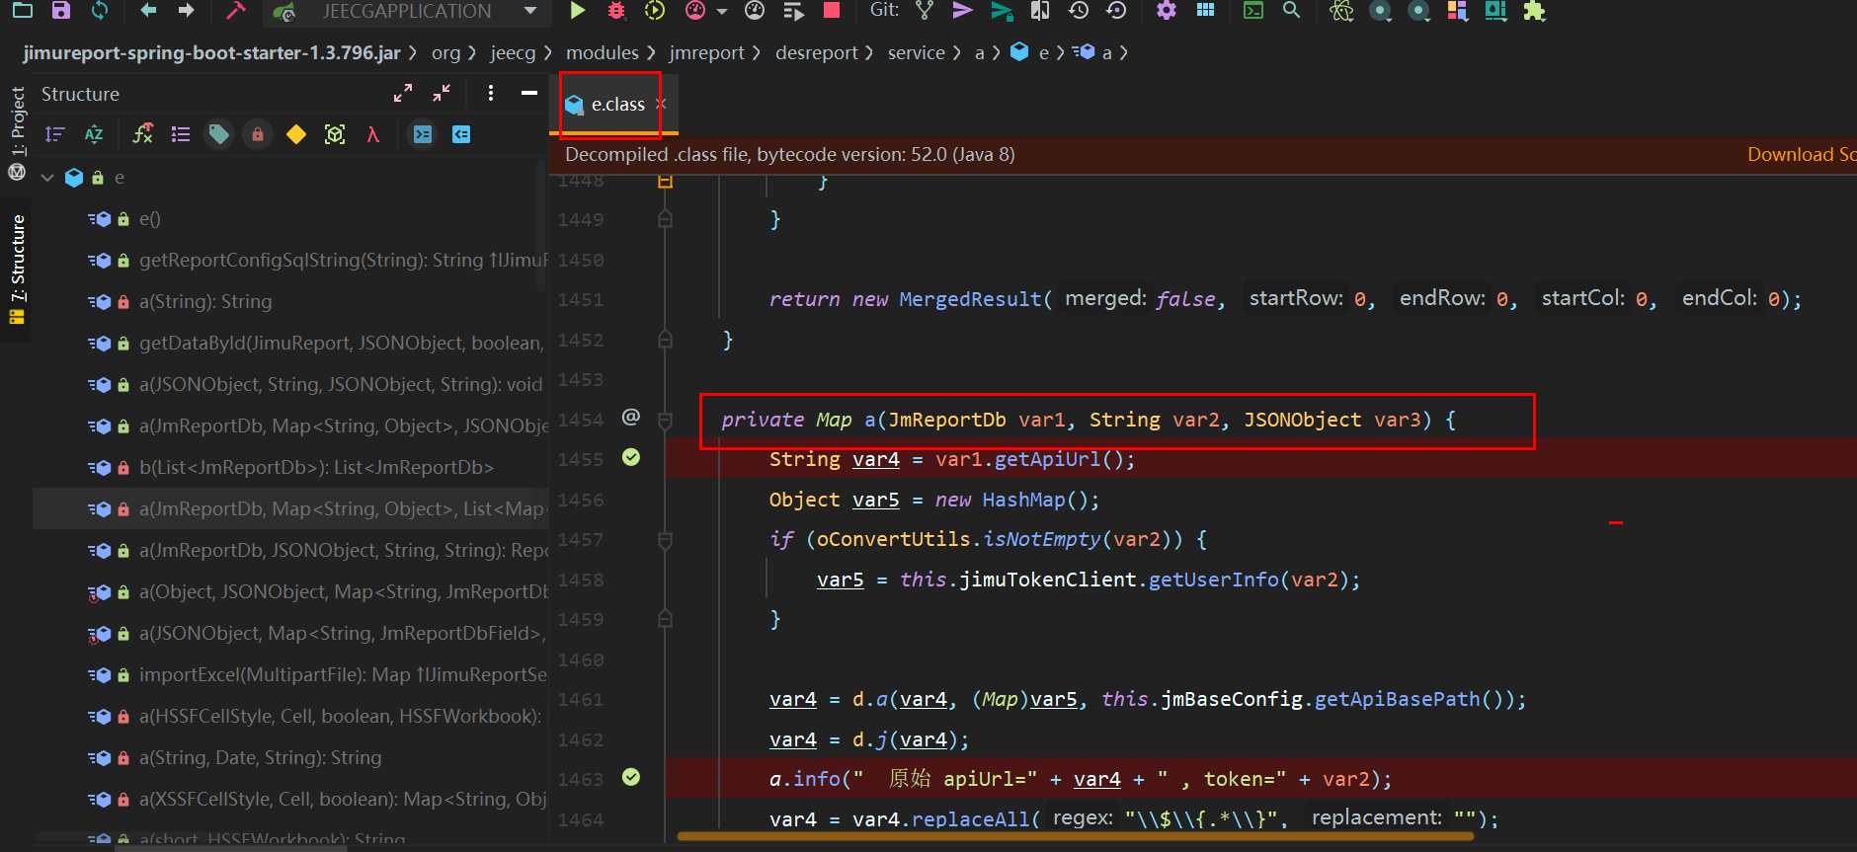Viewport: 1857px width, 852px height.
Task: Run the application with green play button
Action: 578,11
